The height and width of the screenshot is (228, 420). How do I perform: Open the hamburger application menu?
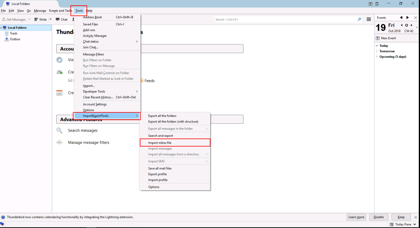pyautogui.click(x=369, y=19)
